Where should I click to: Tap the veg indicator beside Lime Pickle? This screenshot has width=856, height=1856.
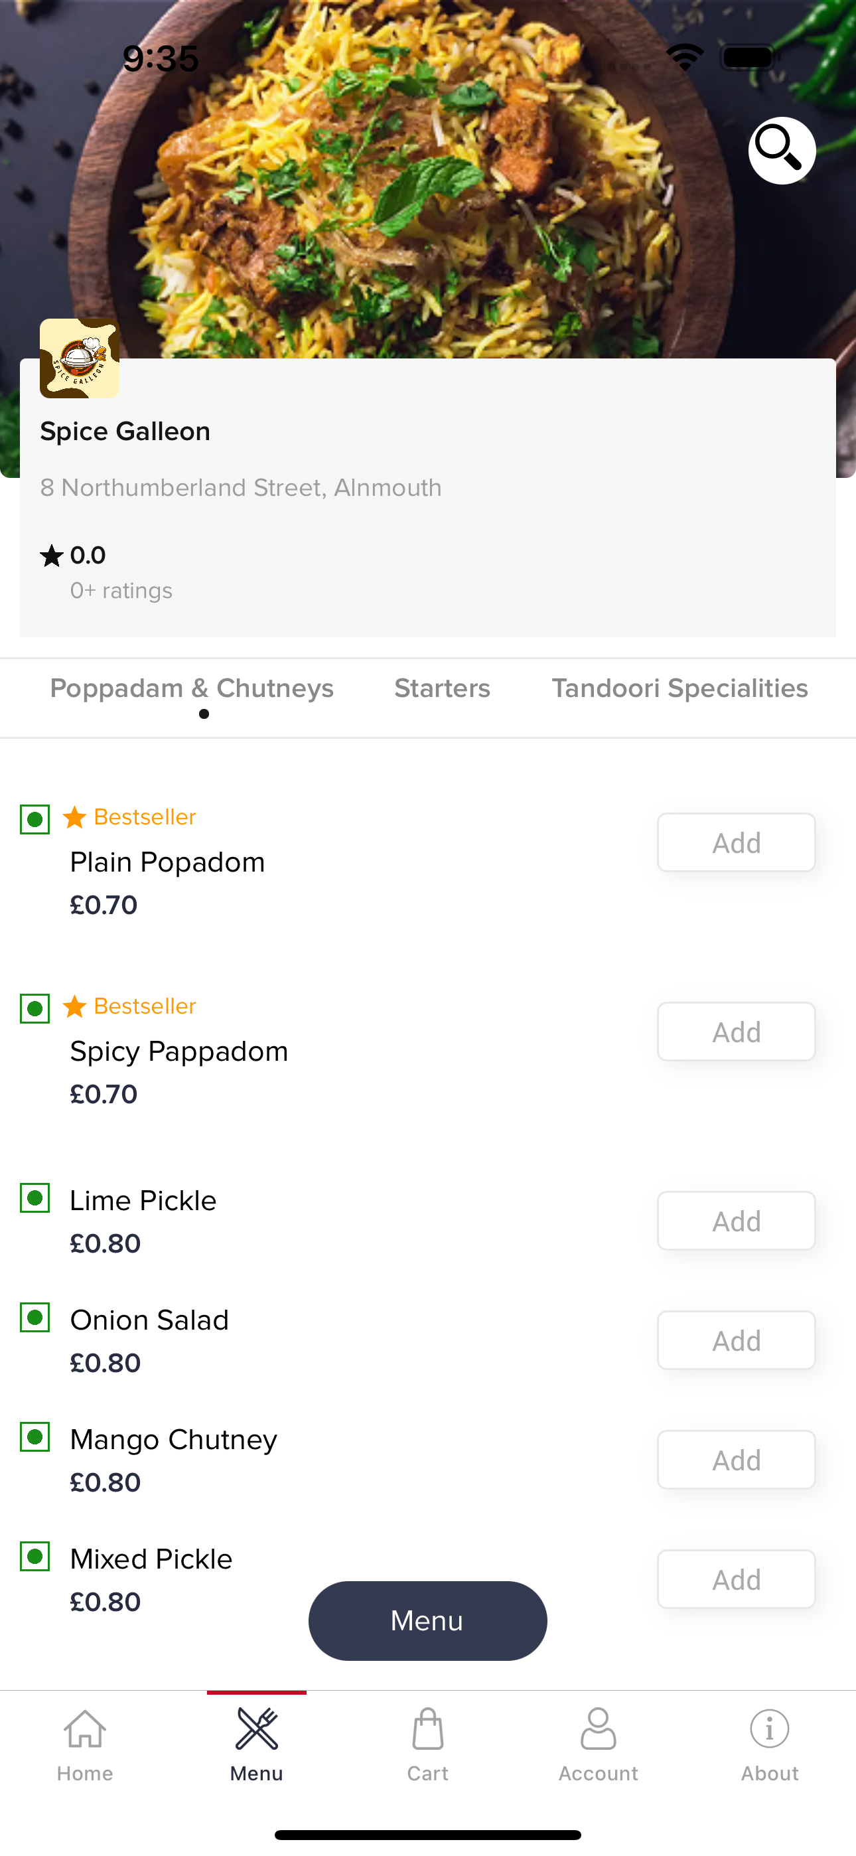[35, 1198]
